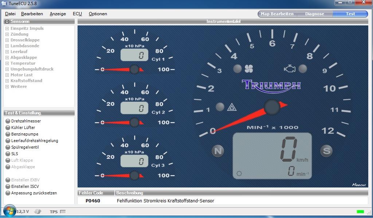This screenshot has height=218, width=373.
Task: Select the SLS test option
Action: [x=12, y=154]
